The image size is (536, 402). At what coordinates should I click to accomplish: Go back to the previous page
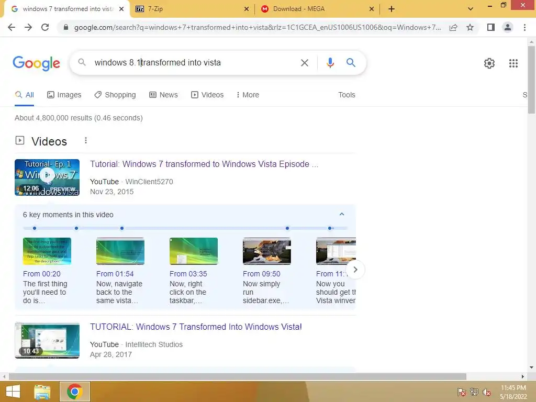point(12,27)
